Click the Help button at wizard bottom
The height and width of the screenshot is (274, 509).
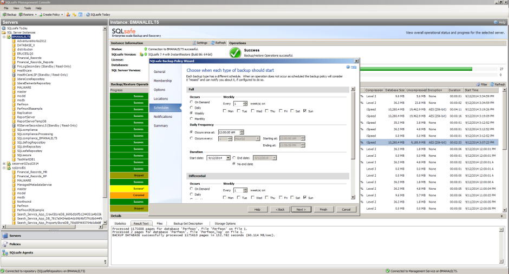tap(257, 210)
